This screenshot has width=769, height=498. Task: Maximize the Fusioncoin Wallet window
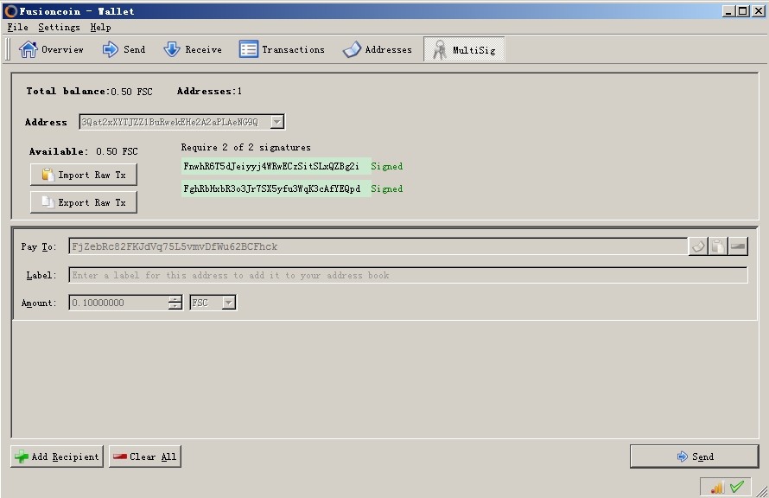pyautogui.click(x=743, y=10)
